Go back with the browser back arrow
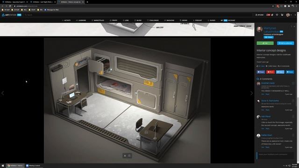Image resolution: width=299 pixels, height=168 pixels. tap(2, 6)
